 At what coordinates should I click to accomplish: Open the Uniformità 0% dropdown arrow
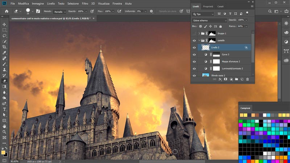coord(145,11)
